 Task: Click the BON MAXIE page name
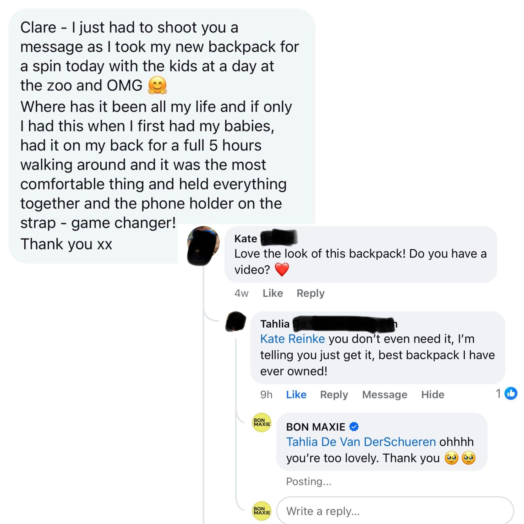[315, 427]
